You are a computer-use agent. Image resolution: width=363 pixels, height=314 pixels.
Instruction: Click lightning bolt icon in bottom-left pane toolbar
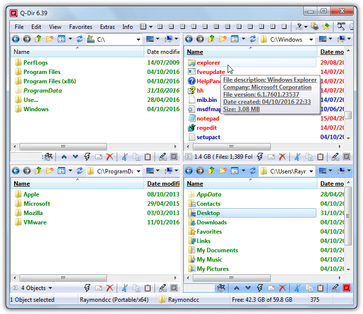tap(87, 288)
